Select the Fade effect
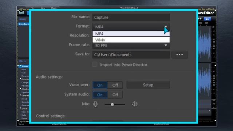The image size is (233, 131). point(23,73)
